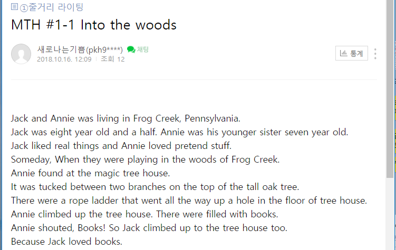The image size is (396, 250).
Task: Click the line starting 'Jack and Annie was living'
Action: (x=125, y=118)
